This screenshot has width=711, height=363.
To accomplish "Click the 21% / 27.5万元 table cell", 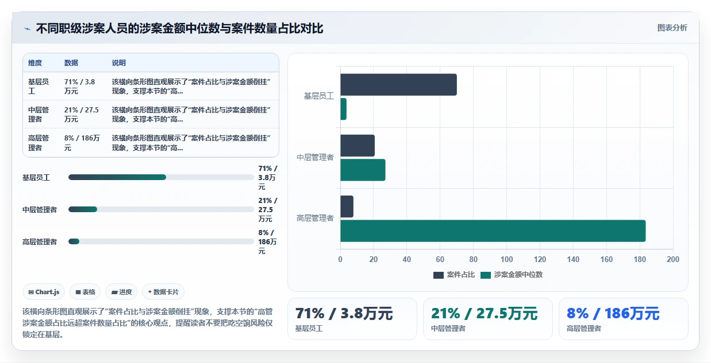I will click(82, 115).
